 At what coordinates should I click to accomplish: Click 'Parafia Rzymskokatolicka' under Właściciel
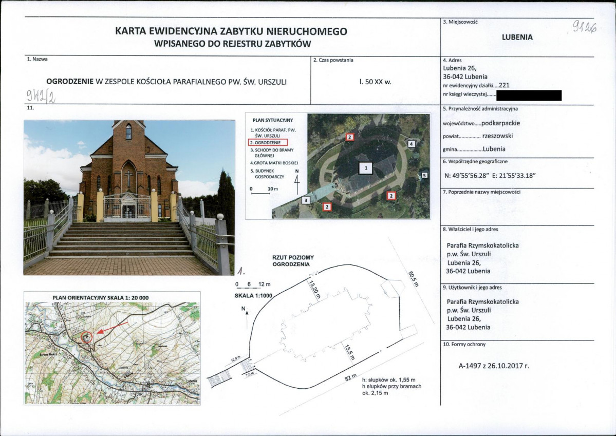482,245
